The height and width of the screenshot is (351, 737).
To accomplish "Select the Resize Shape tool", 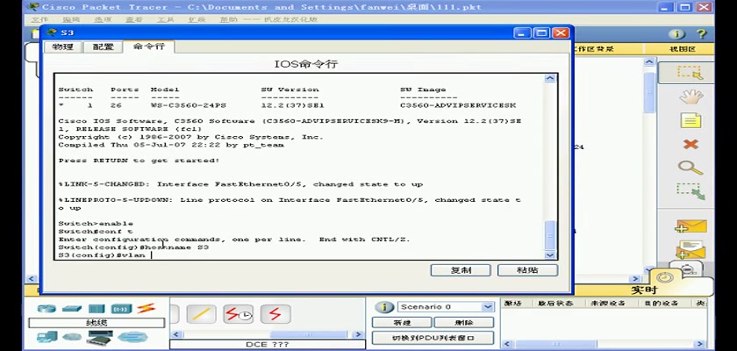I will (690, 190).
